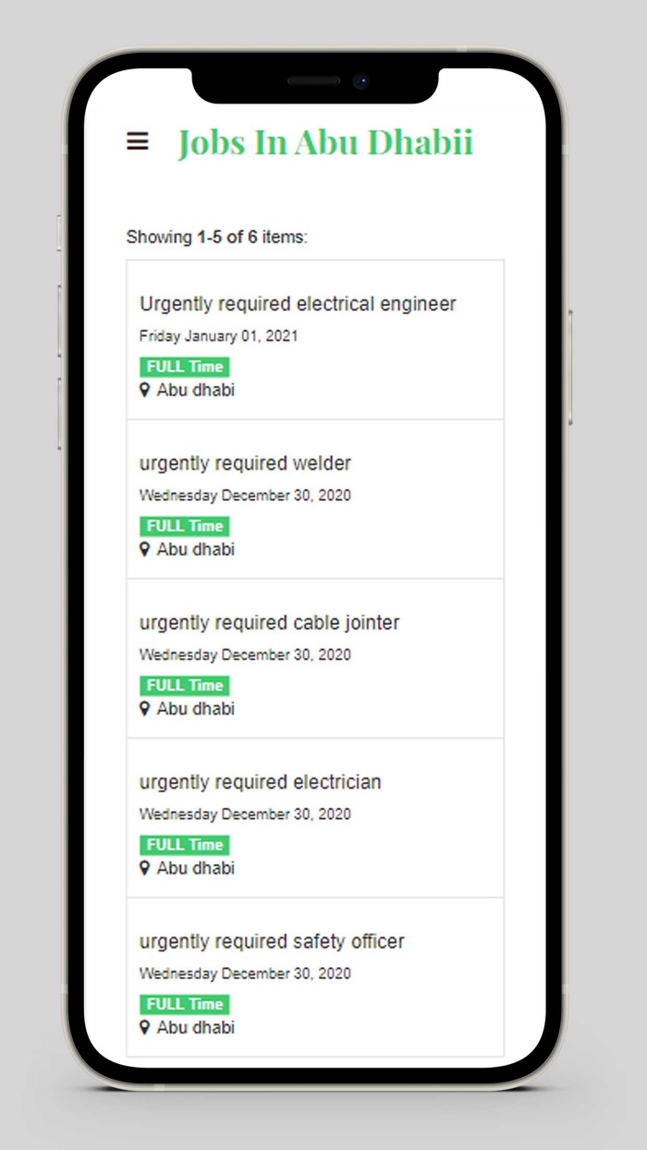Click the Jobs In Abu Dhabii site title
Image resolution: width=647 pixels, height=1150 pixels.
pos(325,142)
